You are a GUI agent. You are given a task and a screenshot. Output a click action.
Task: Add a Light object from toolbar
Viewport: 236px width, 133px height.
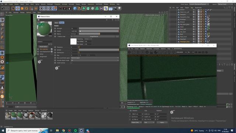(x=119, y=8)
